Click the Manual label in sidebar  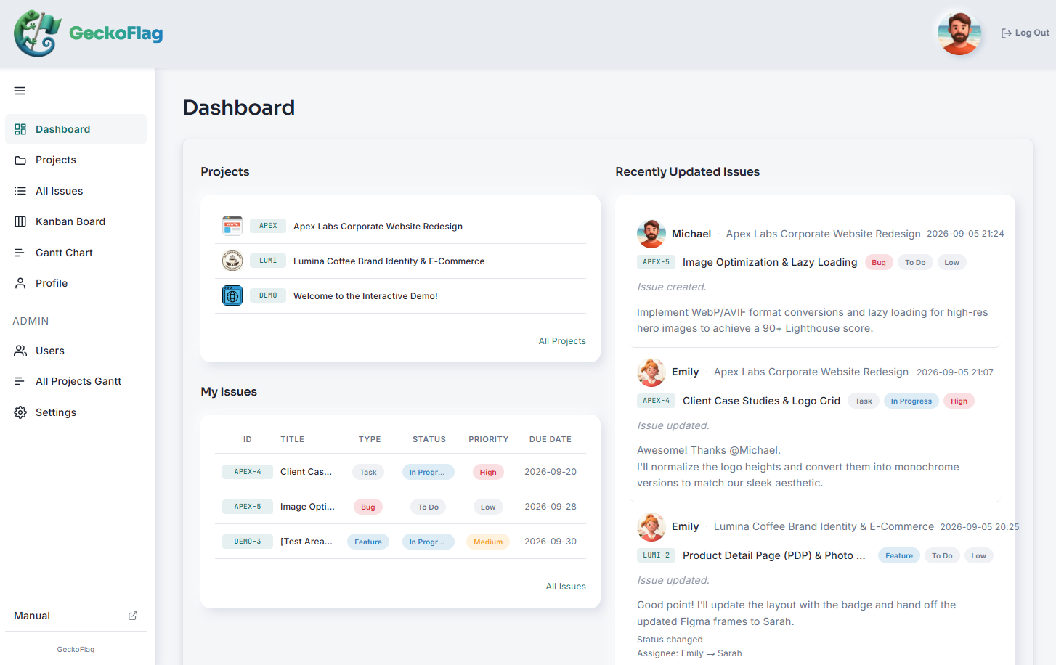[x=32, y=616]
